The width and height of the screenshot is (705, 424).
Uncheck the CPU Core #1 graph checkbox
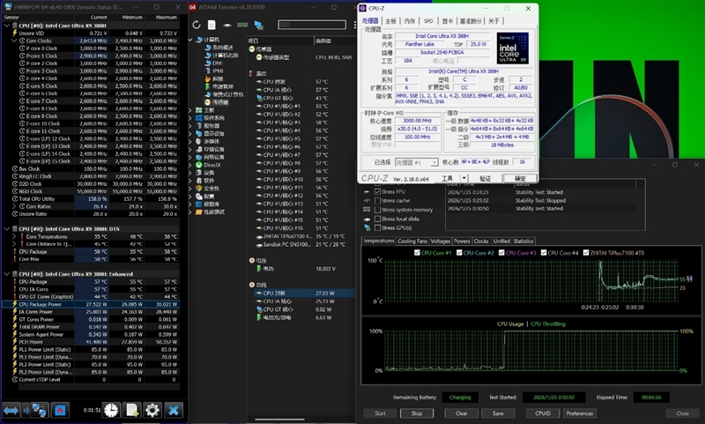418,254
